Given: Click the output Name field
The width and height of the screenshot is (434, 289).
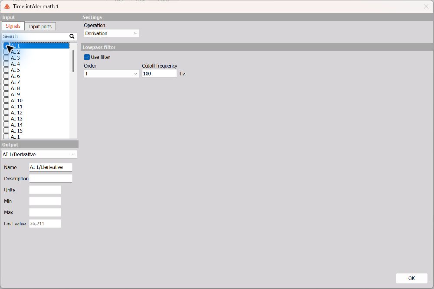Looking at the screenshot, I should 51,167.
